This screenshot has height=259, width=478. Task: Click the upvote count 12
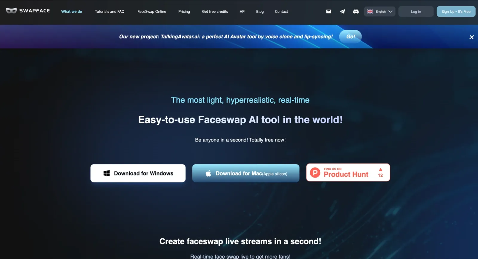click(x=380, y=175)
